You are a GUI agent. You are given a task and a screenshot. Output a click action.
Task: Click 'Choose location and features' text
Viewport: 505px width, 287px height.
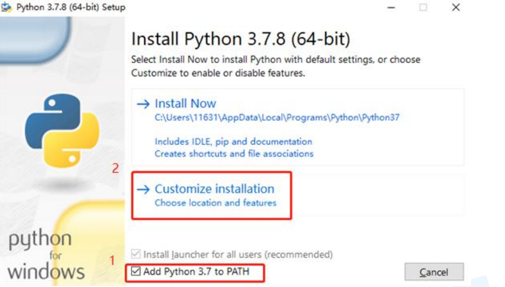[216, 203]
